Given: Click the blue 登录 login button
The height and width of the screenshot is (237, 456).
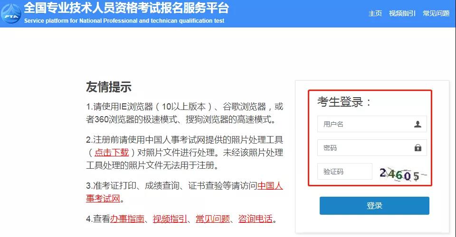Looking at the screenshot, I should click(x=374, y=206).
